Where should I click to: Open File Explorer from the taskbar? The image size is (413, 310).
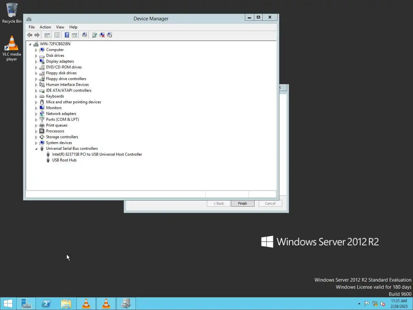click(66, 304)
